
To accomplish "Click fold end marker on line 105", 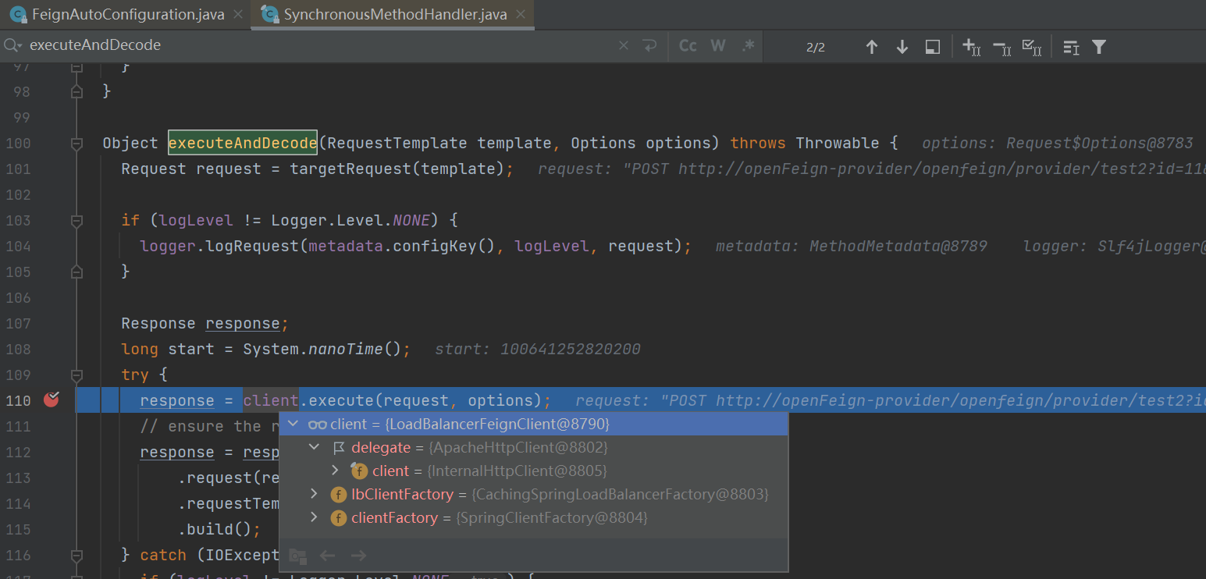I will coord(76,272).
